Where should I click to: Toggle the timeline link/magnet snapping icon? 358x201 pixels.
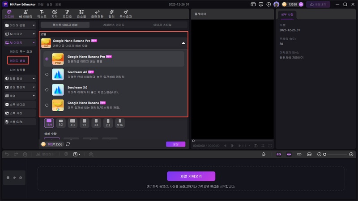tap(279, 154)
